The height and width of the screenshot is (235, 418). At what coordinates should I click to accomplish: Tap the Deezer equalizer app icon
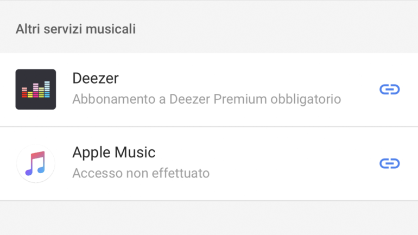[36, 89]
